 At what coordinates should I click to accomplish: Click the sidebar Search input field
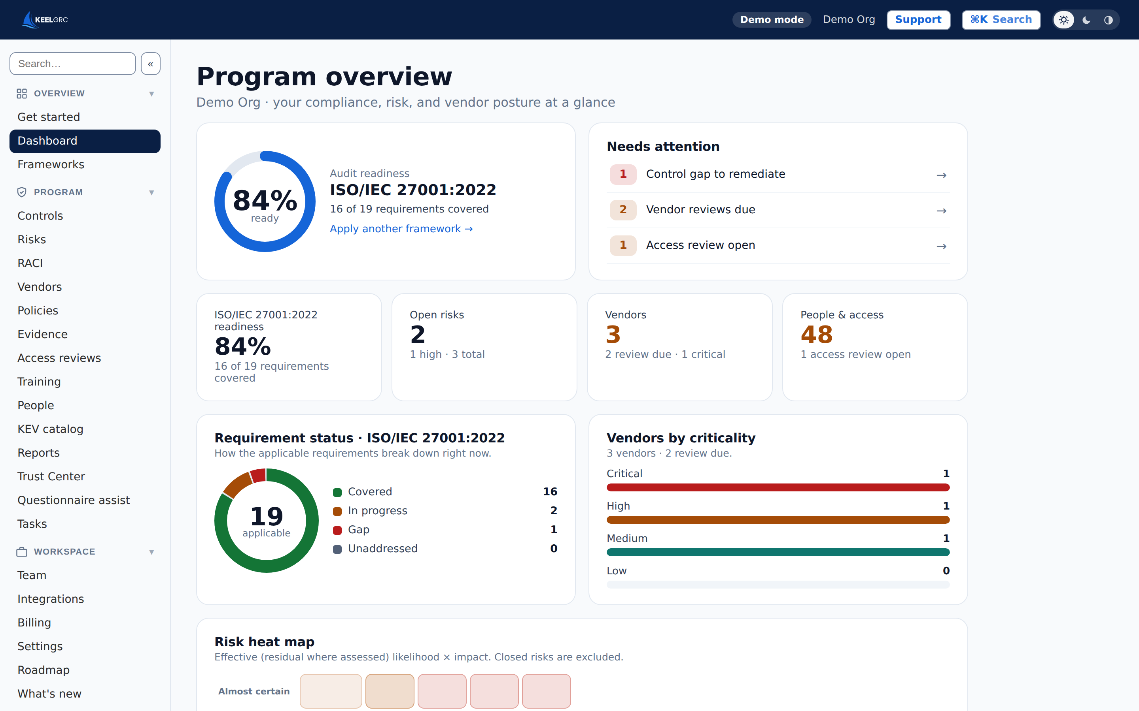72,64
